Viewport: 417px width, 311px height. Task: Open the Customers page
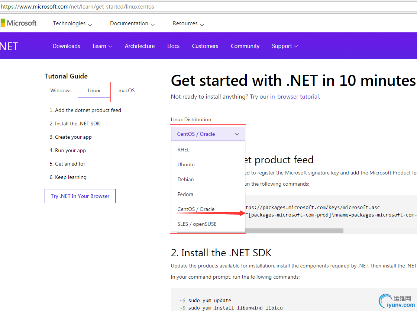205,46
